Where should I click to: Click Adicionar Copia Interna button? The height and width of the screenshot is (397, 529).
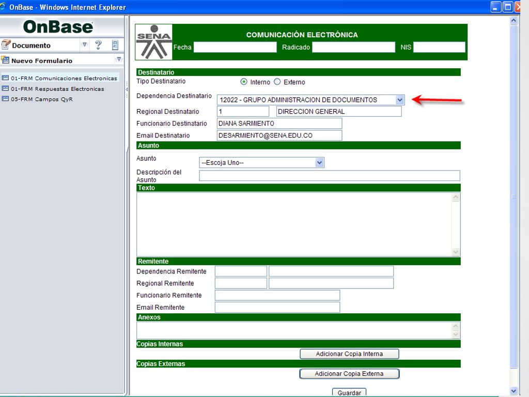[x=349, y=354]
